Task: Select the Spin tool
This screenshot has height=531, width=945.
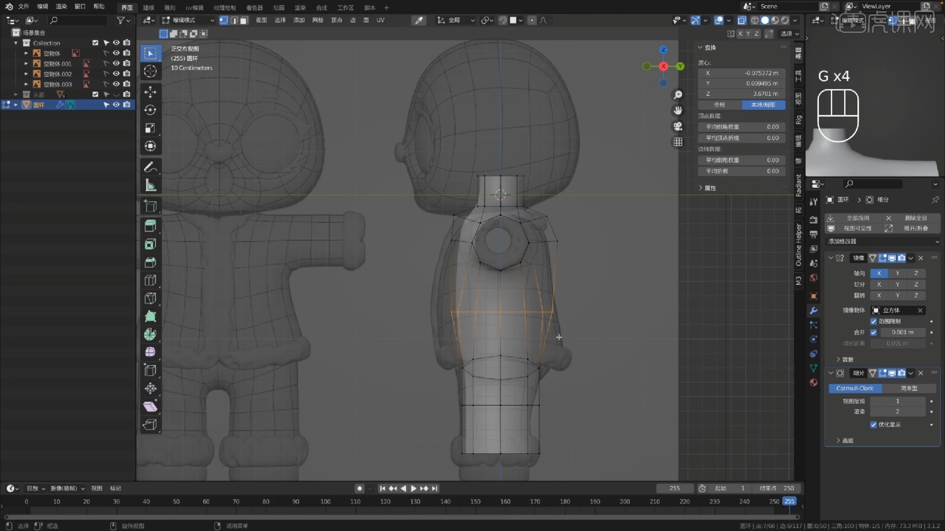Action: pos(151,335)
